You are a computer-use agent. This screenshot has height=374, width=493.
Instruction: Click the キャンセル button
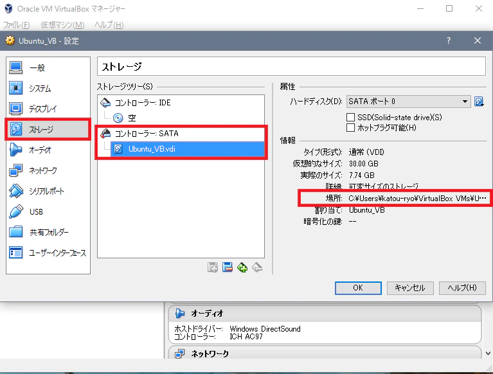coord(410,288)
